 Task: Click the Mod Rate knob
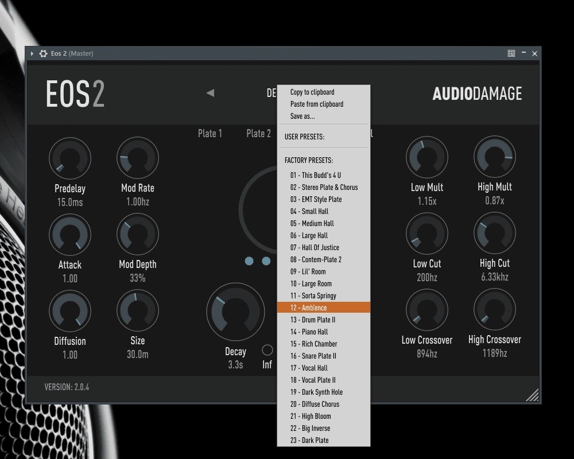coord(138,158)
